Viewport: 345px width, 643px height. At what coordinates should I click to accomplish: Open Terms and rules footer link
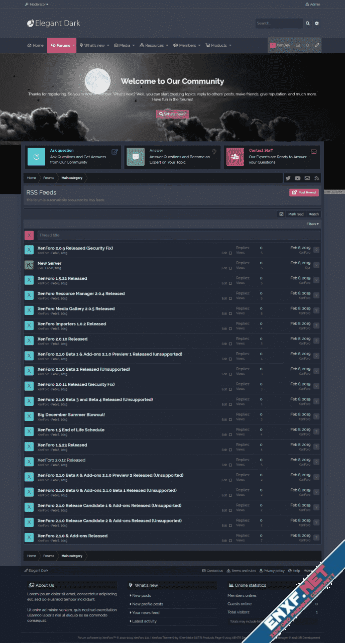(241, 571)
